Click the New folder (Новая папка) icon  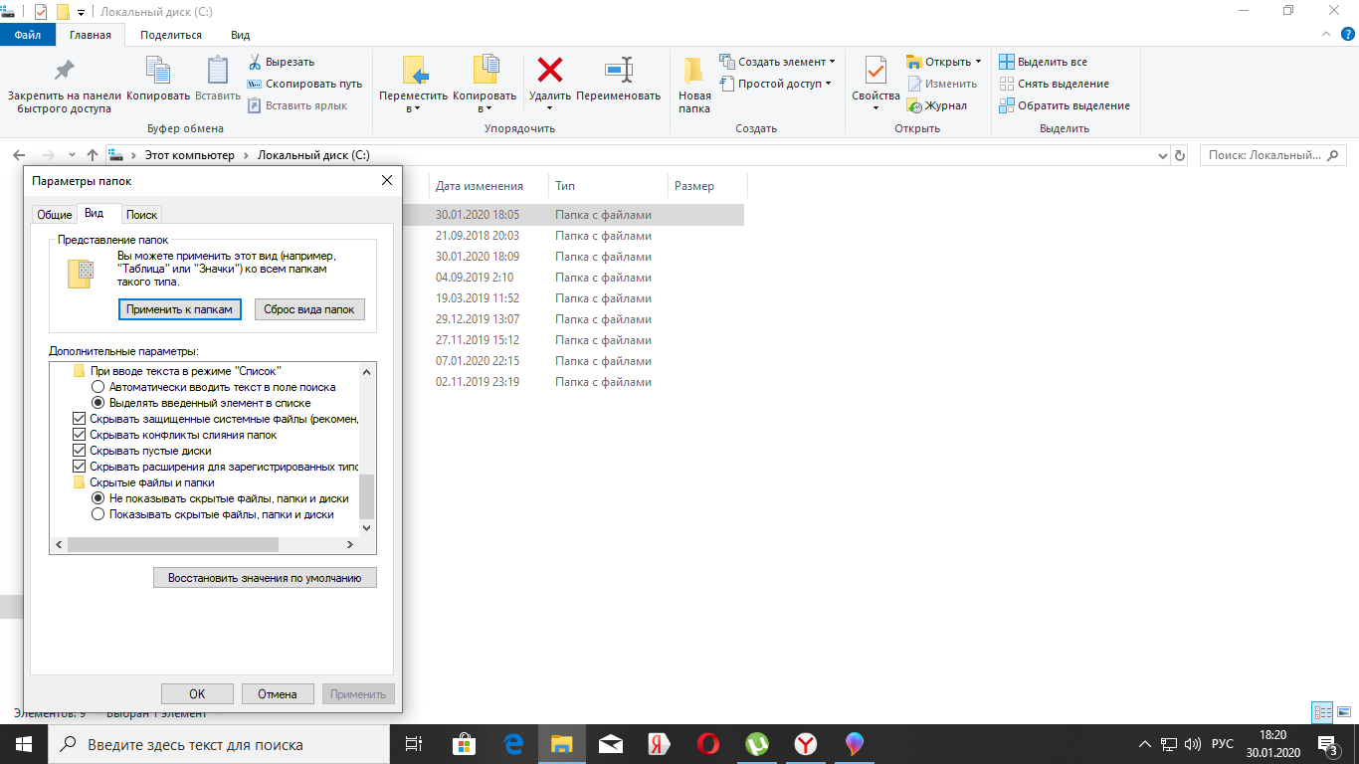click(694, 72)
